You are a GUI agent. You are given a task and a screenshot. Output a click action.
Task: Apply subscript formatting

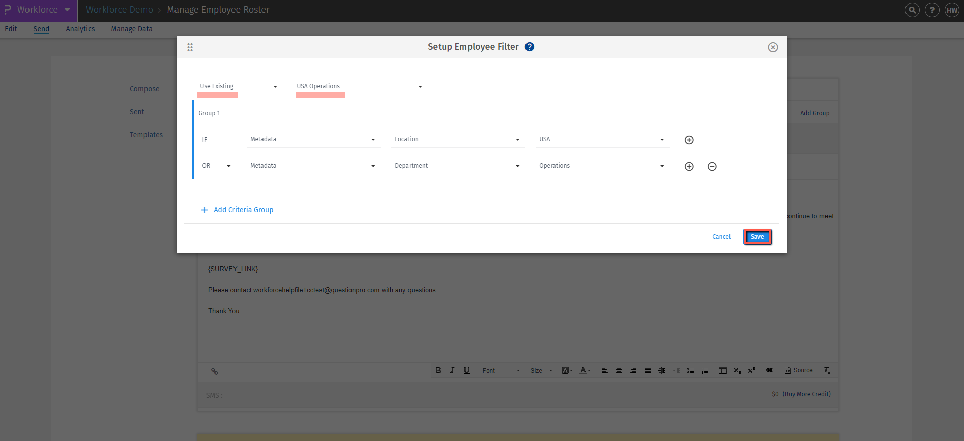click(737, 370)
